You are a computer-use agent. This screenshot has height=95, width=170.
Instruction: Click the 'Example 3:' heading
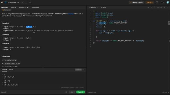(6, 44)
